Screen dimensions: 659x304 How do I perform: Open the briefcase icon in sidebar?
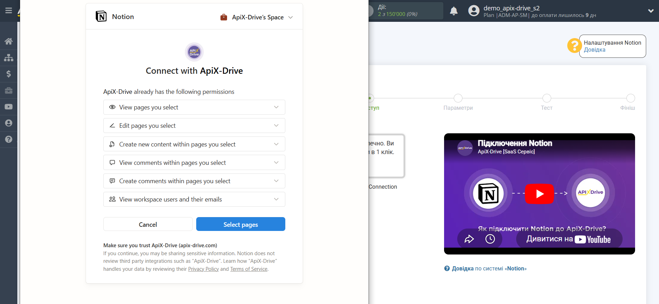click(x=9, y=90)
